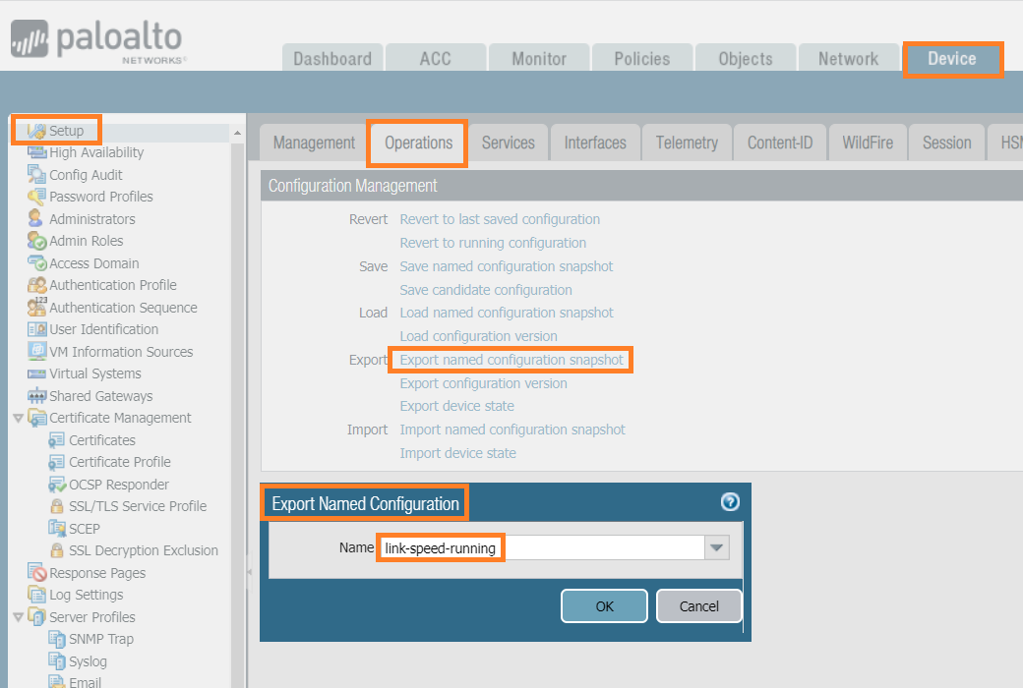Click Revert to last saved configuration
This screenshot has height=688, width=1023.
pyautogui.click(x=500, y=219)
